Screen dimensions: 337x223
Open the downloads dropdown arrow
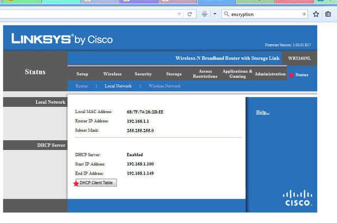[x=215, y=14]
